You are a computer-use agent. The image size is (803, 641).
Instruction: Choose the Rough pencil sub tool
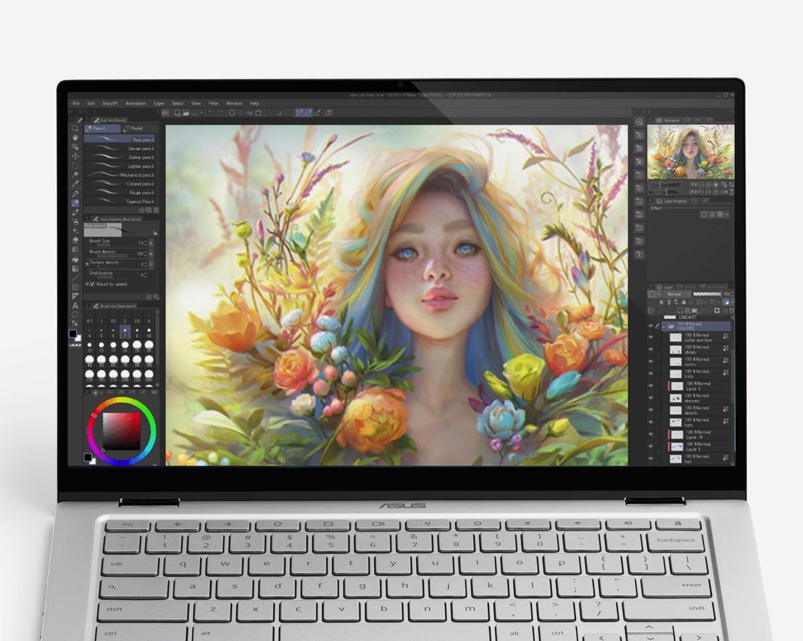(119, 192)
